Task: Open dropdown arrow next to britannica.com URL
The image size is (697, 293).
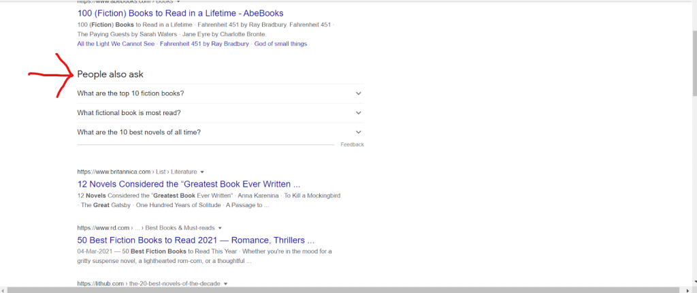Action: 202,172
